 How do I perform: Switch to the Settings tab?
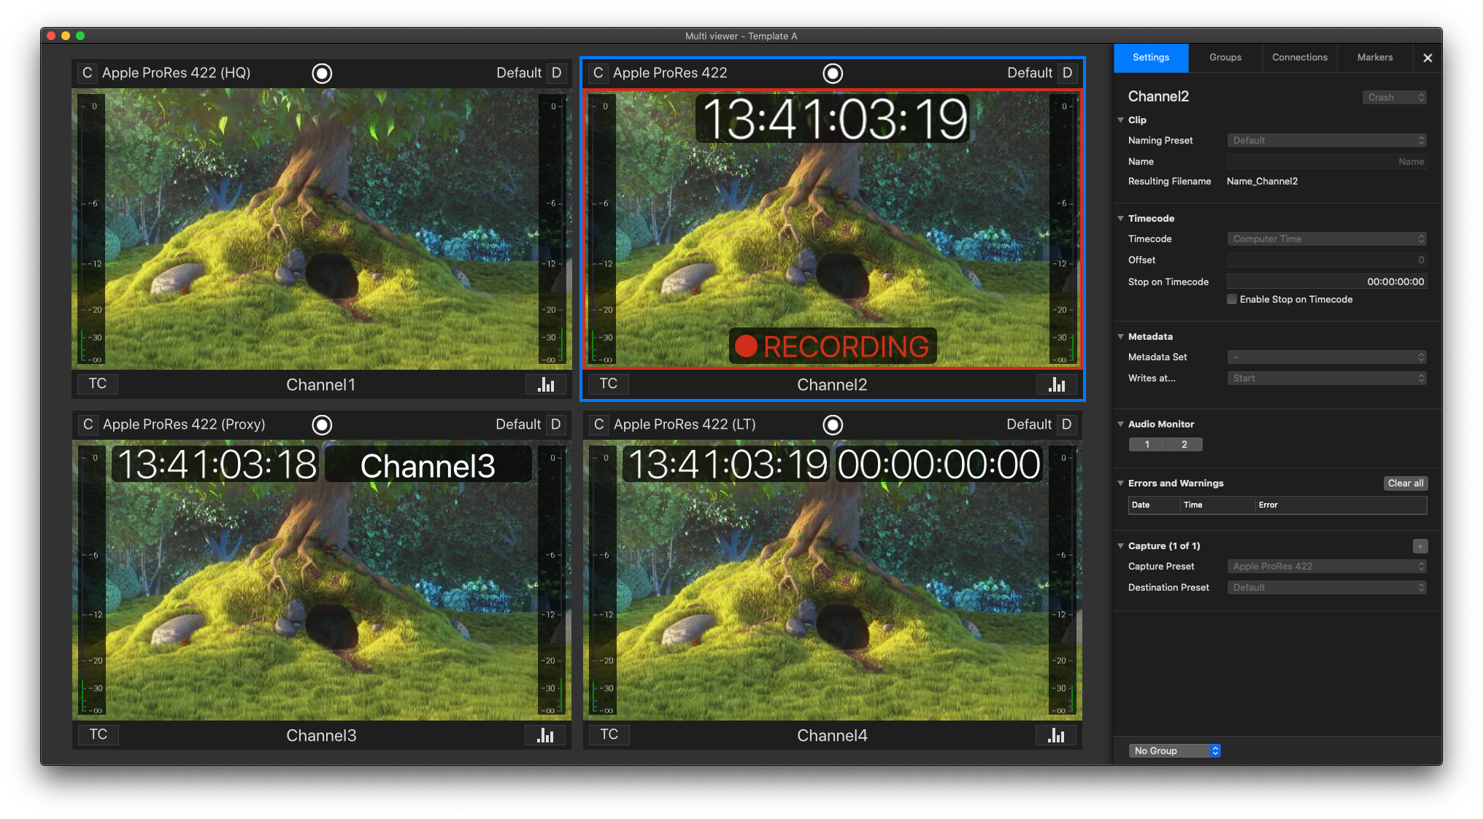point(1151,58)
